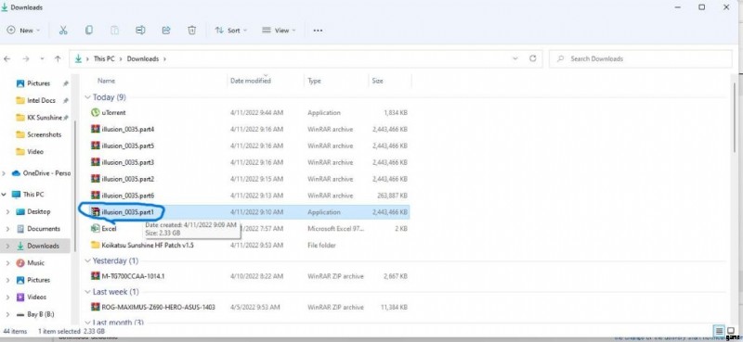Sort by Date modified column header
Viewport: 743px width, 342px height.
(x=251, y=81)
